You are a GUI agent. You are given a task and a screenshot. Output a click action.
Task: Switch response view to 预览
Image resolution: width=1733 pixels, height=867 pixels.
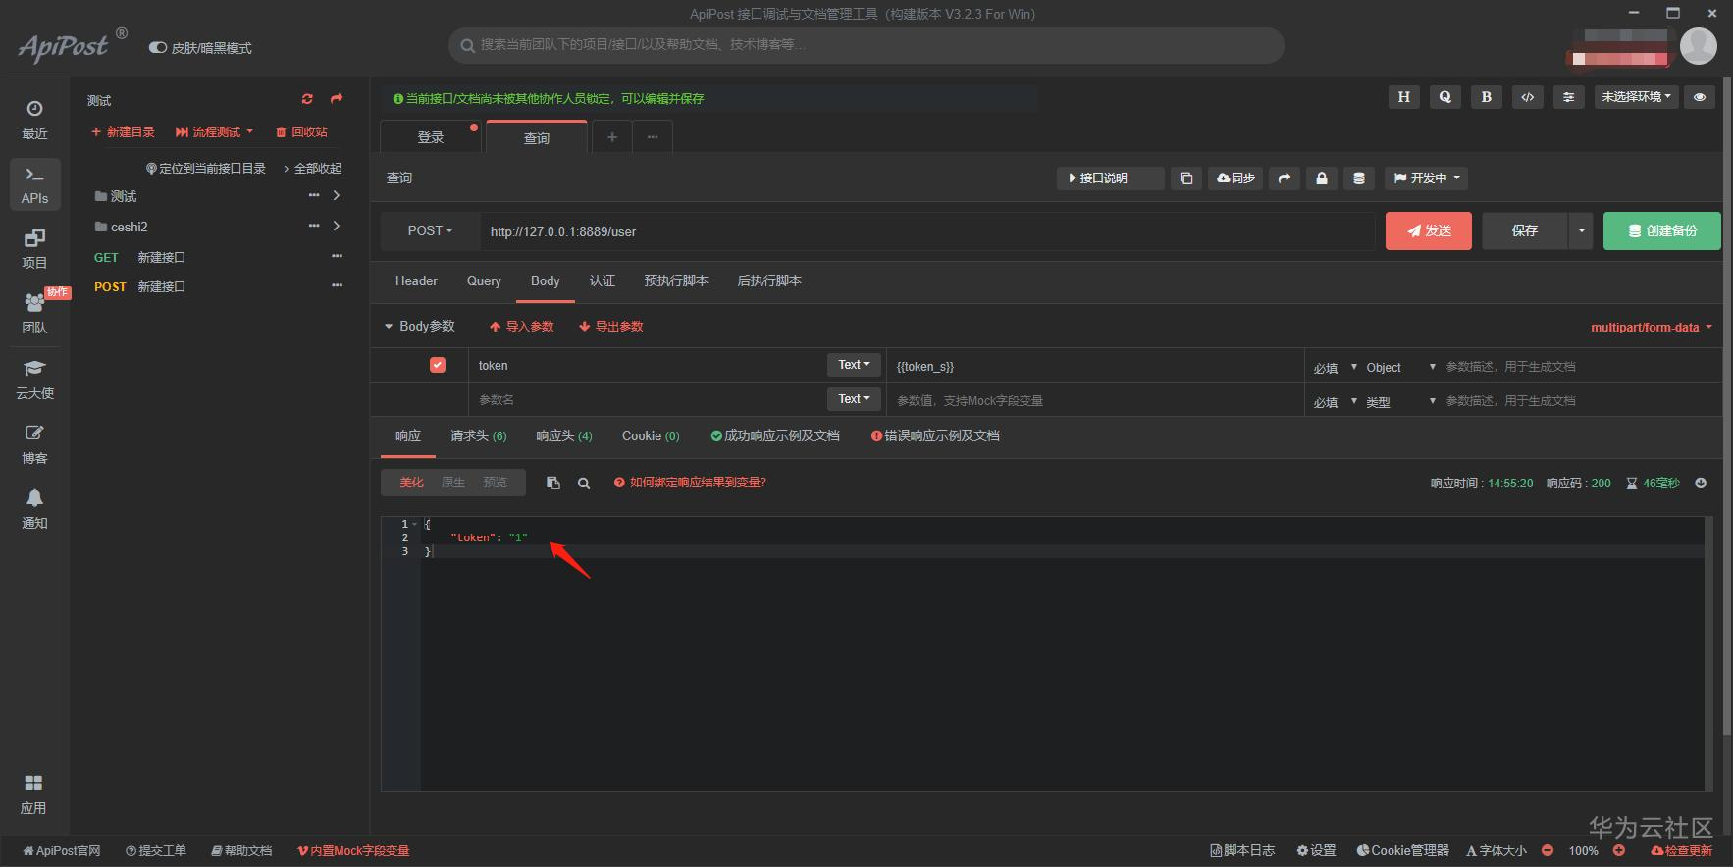pyautogui.click(x=496, y=483)
